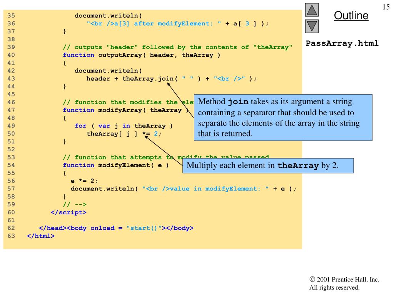The height and width of the screenshot is (295, 394).
Task: Click the closing </script> tag
Action: [x=68, y=212]
